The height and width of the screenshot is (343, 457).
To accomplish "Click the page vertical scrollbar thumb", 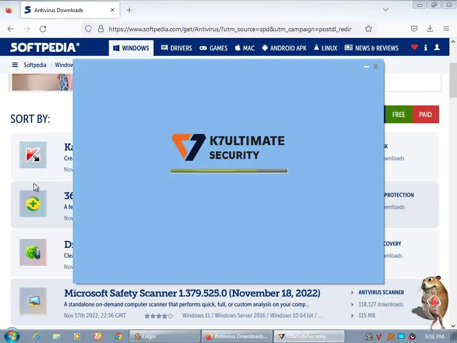I will (453, 80).
